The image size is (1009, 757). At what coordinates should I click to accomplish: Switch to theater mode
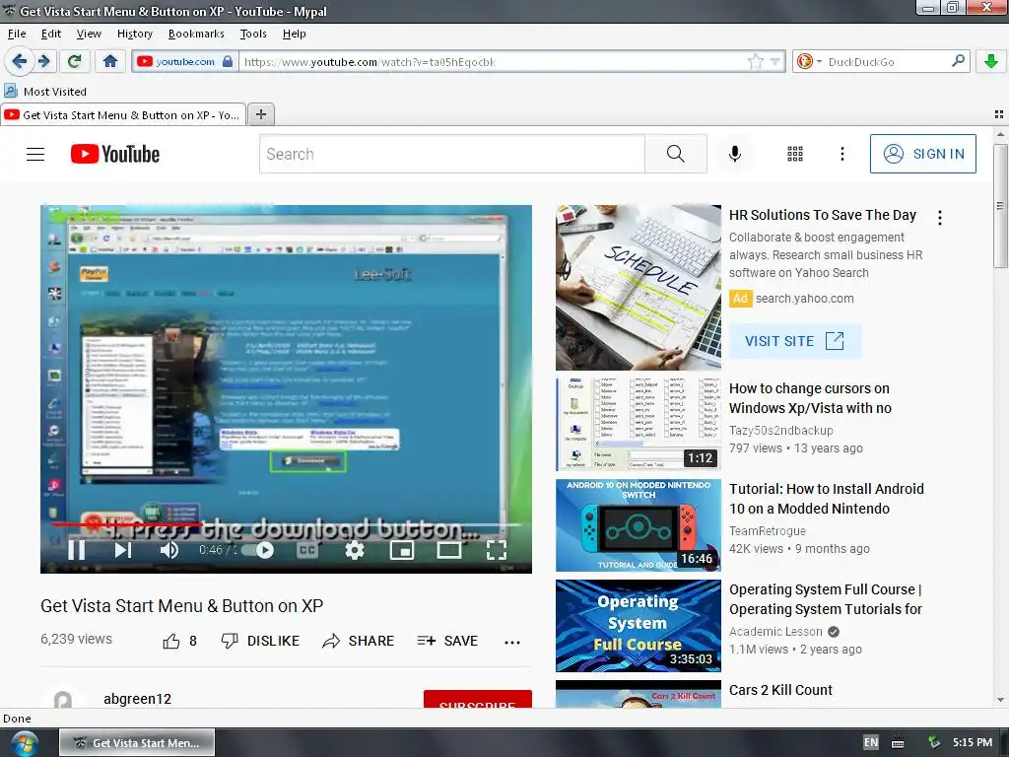(448, 550)
